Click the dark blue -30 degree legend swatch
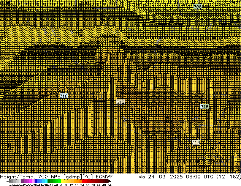241x186 pixels. click(x=36, y=181)
